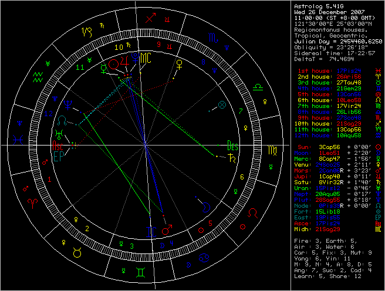Click the red Sagittarius glyph in the zodiac ring
Image resolution: width=385 pixels, height=291 pixels.
tap(151, 18)
